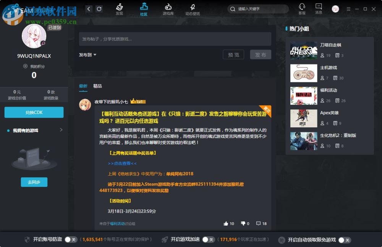Turn on 游戏加速 game acceleration toggle
The image size is (382, 247).
click(209, 240)
